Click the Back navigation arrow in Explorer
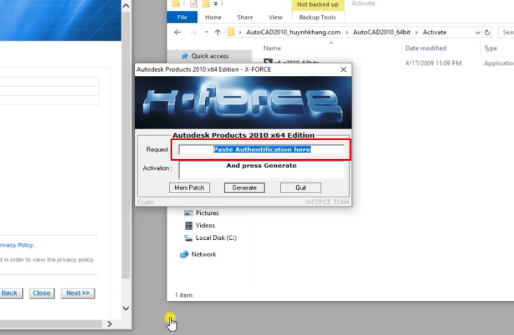 click(177, 32)
